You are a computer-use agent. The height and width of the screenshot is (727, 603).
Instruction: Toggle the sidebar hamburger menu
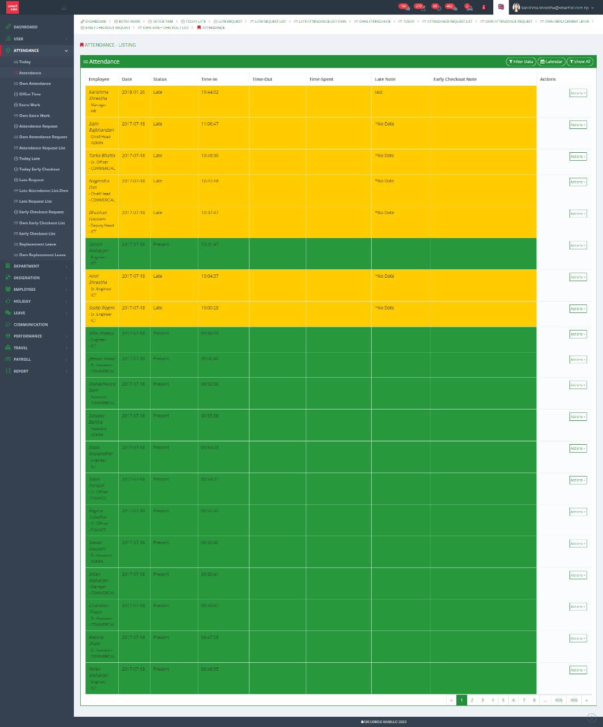click(x=64, y=7)
